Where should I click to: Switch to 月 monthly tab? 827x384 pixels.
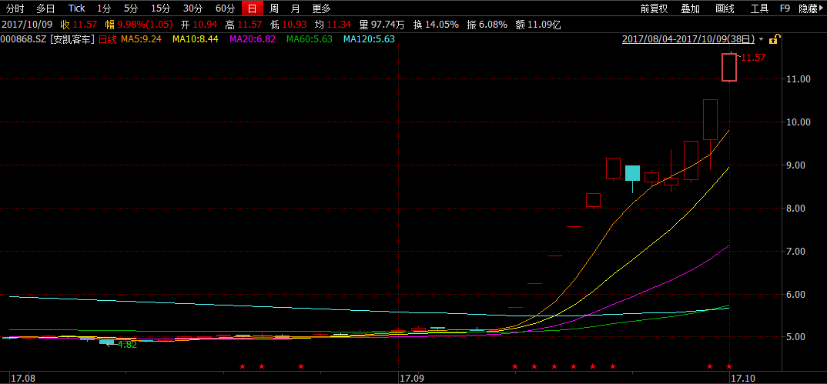tap(296, 8)
